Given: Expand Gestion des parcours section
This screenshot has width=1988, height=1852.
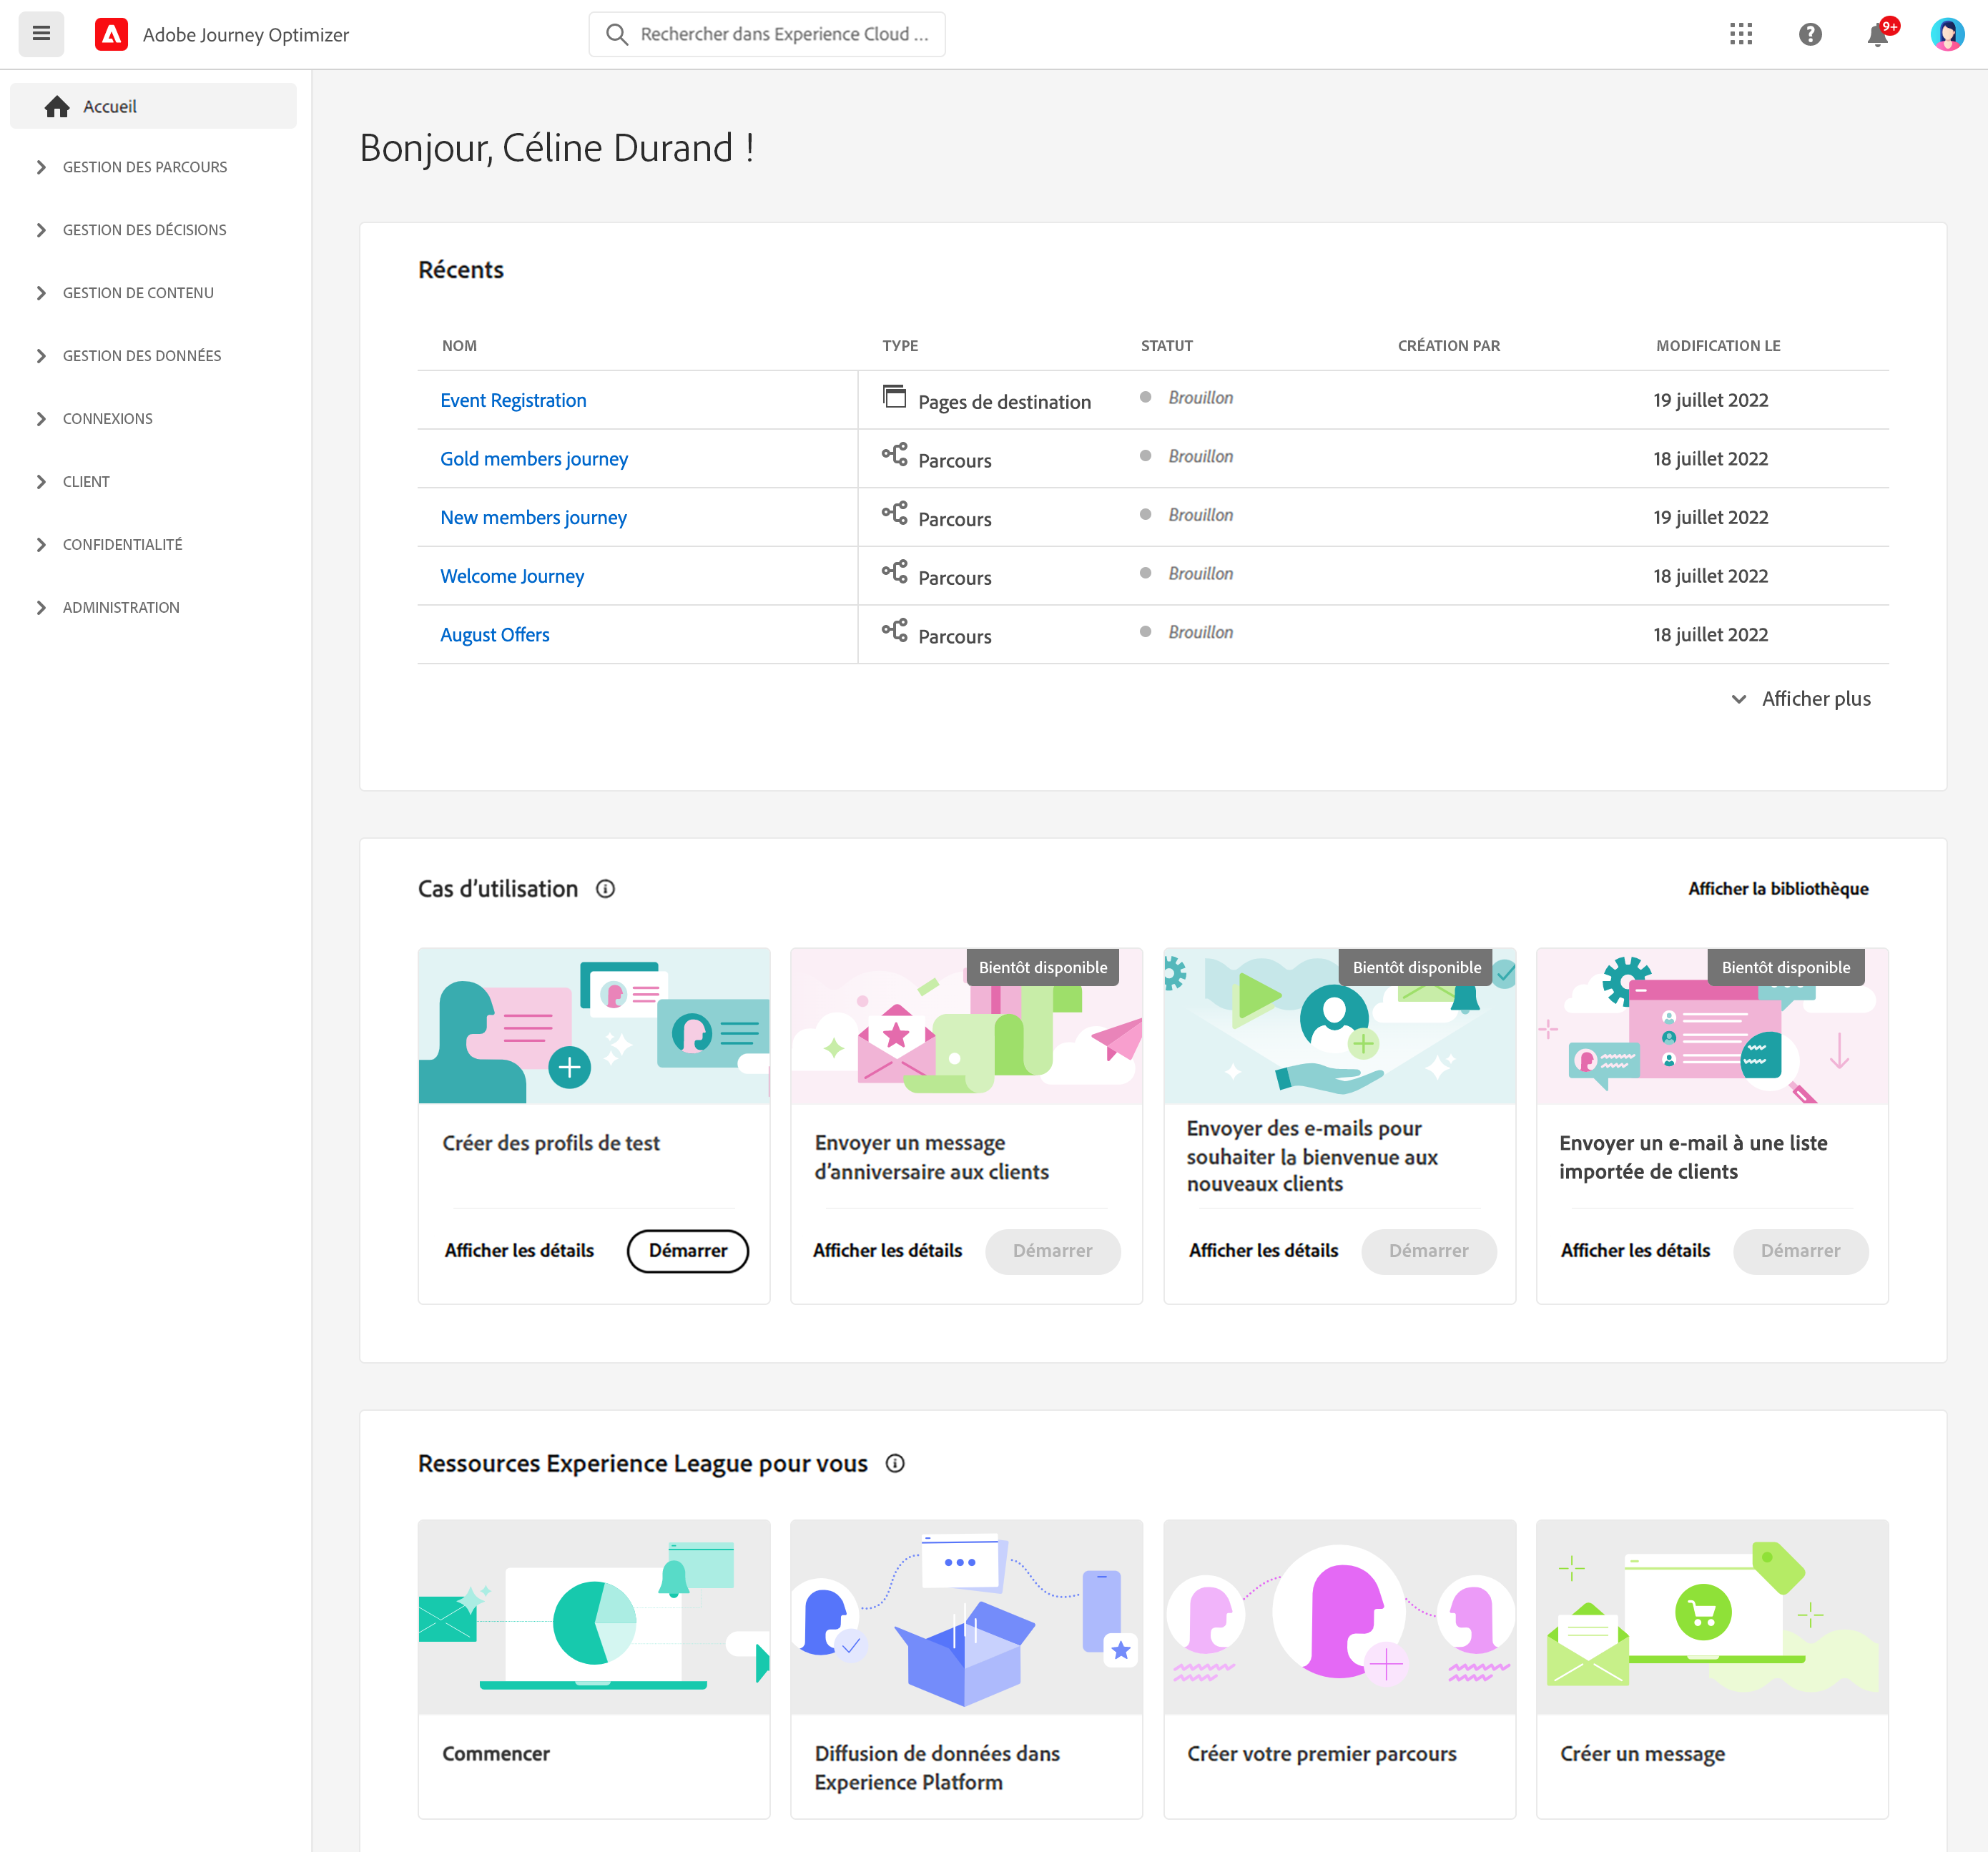Looking at the screenshot, I should 144,167.
